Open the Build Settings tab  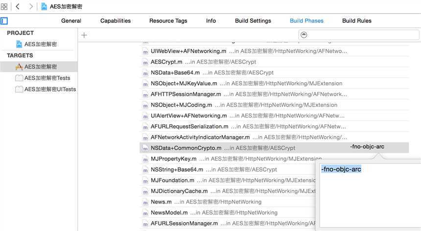click(x=253, y=21)
